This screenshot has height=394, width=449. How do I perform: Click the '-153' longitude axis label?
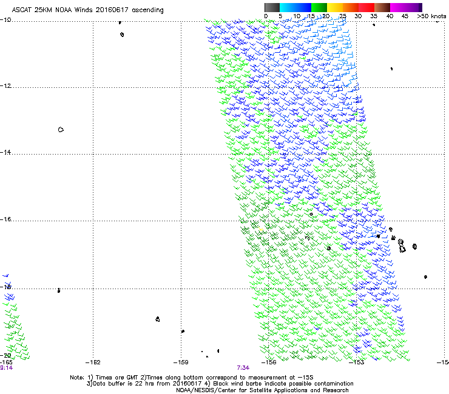click(357, 362)
